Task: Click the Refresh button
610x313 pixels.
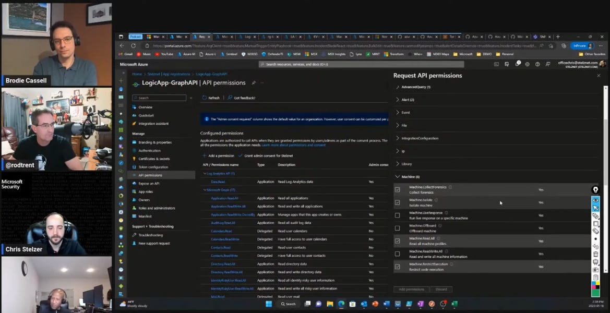Action: [x=211, y=98]
